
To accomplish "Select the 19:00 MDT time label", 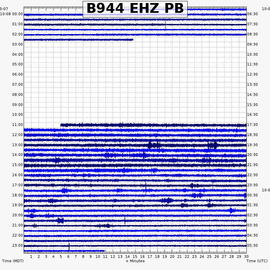I will click(x=18, y=205).
